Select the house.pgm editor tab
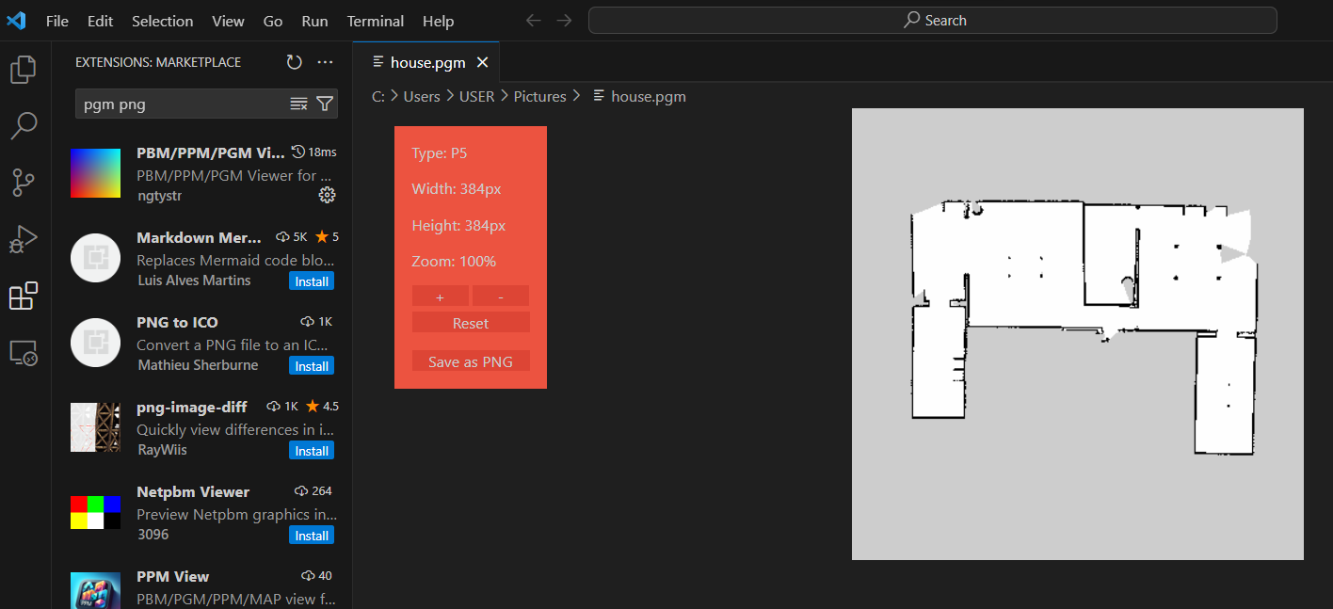Screen dimensions: 1333x609 426,62
